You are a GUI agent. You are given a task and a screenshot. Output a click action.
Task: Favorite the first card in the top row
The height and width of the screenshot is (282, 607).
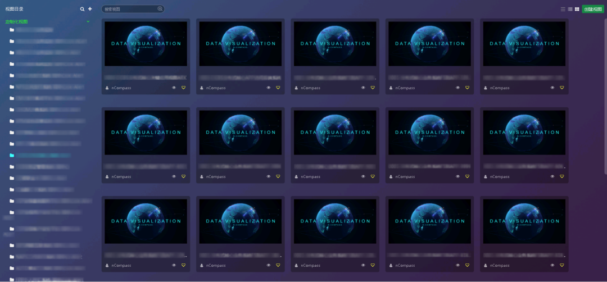[183, 88]
